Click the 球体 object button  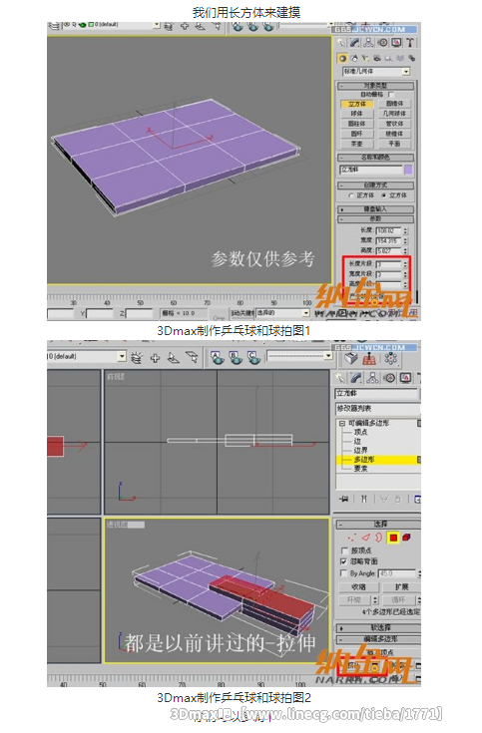[x=357, y=114]
